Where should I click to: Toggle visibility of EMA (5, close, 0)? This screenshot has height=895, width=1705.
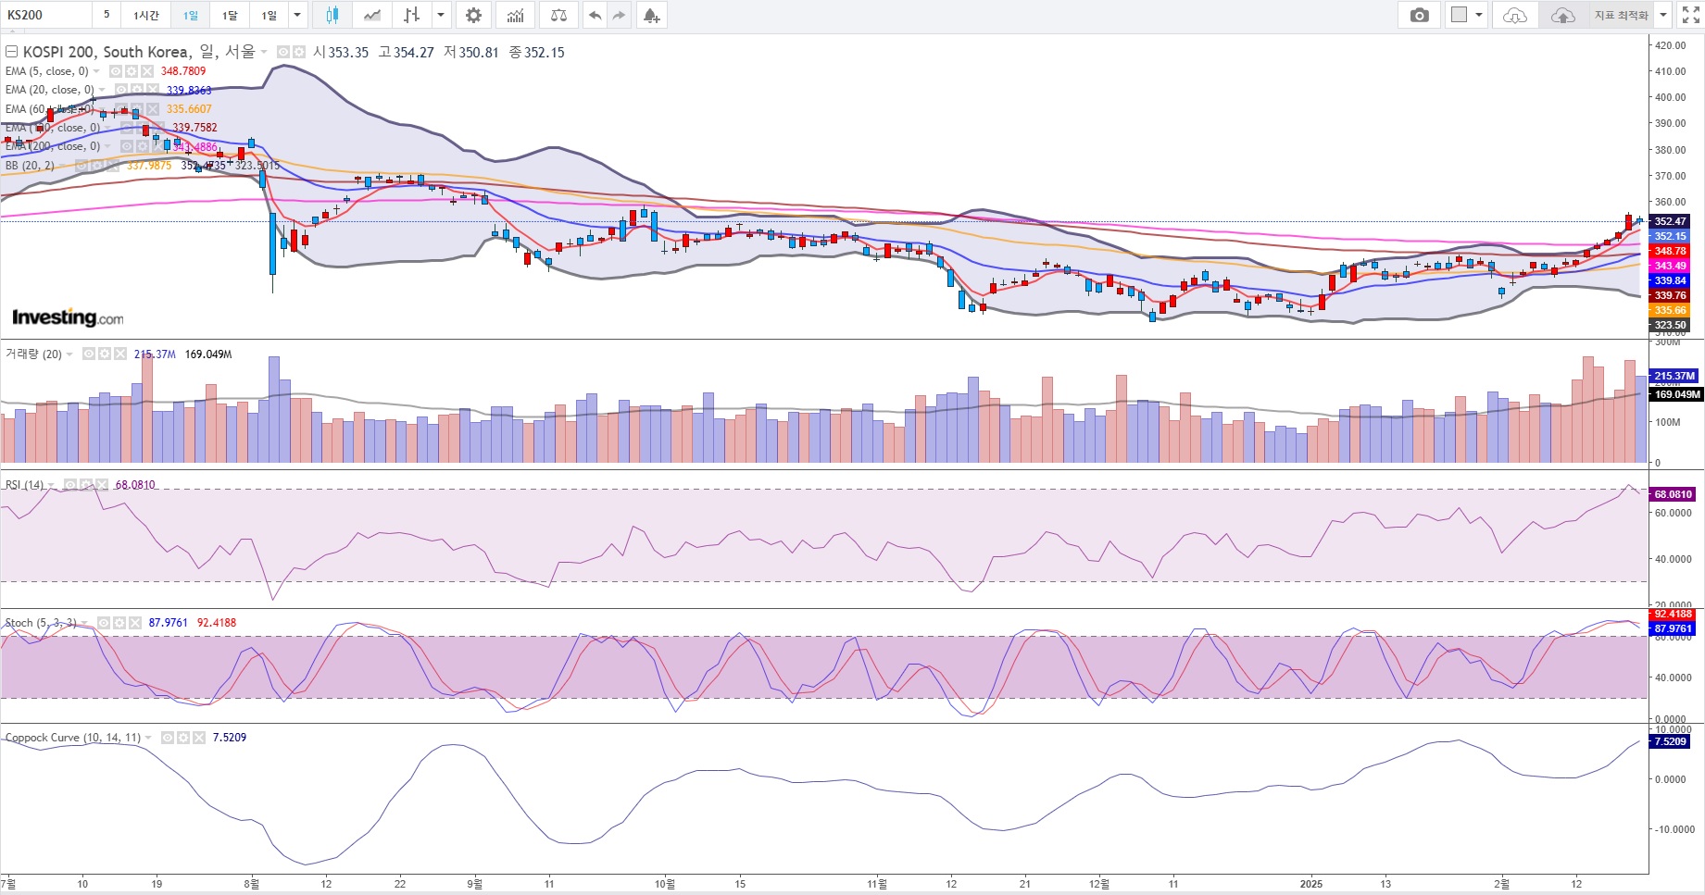(116, 71)
